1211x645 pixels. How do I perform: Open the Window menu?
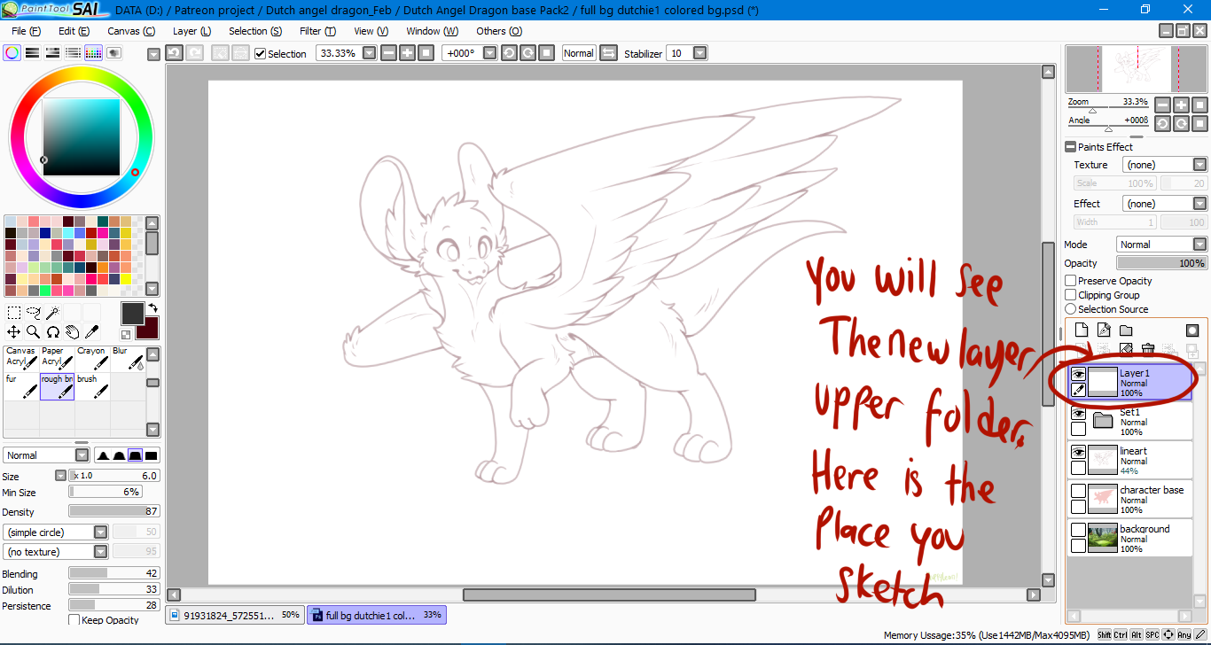coord(432,31)
